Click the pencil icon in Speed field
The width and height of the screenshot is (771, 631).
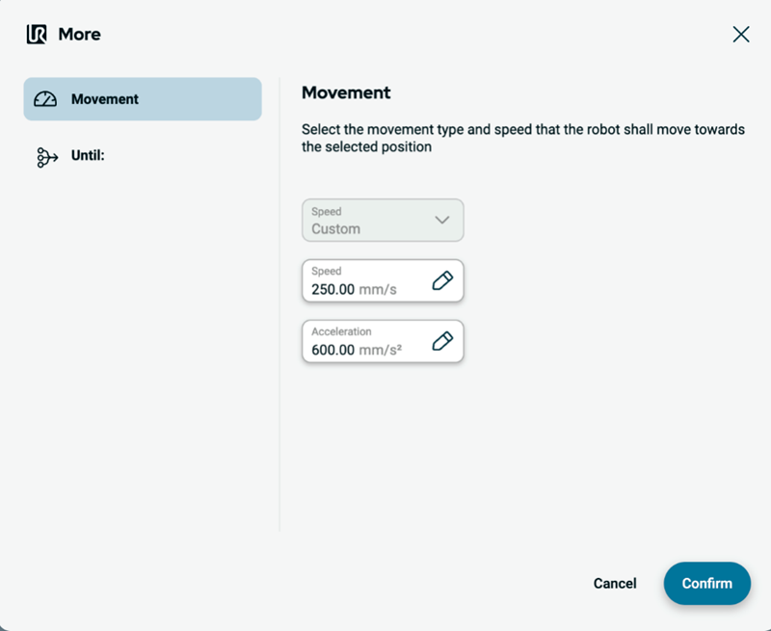[441, 281]
